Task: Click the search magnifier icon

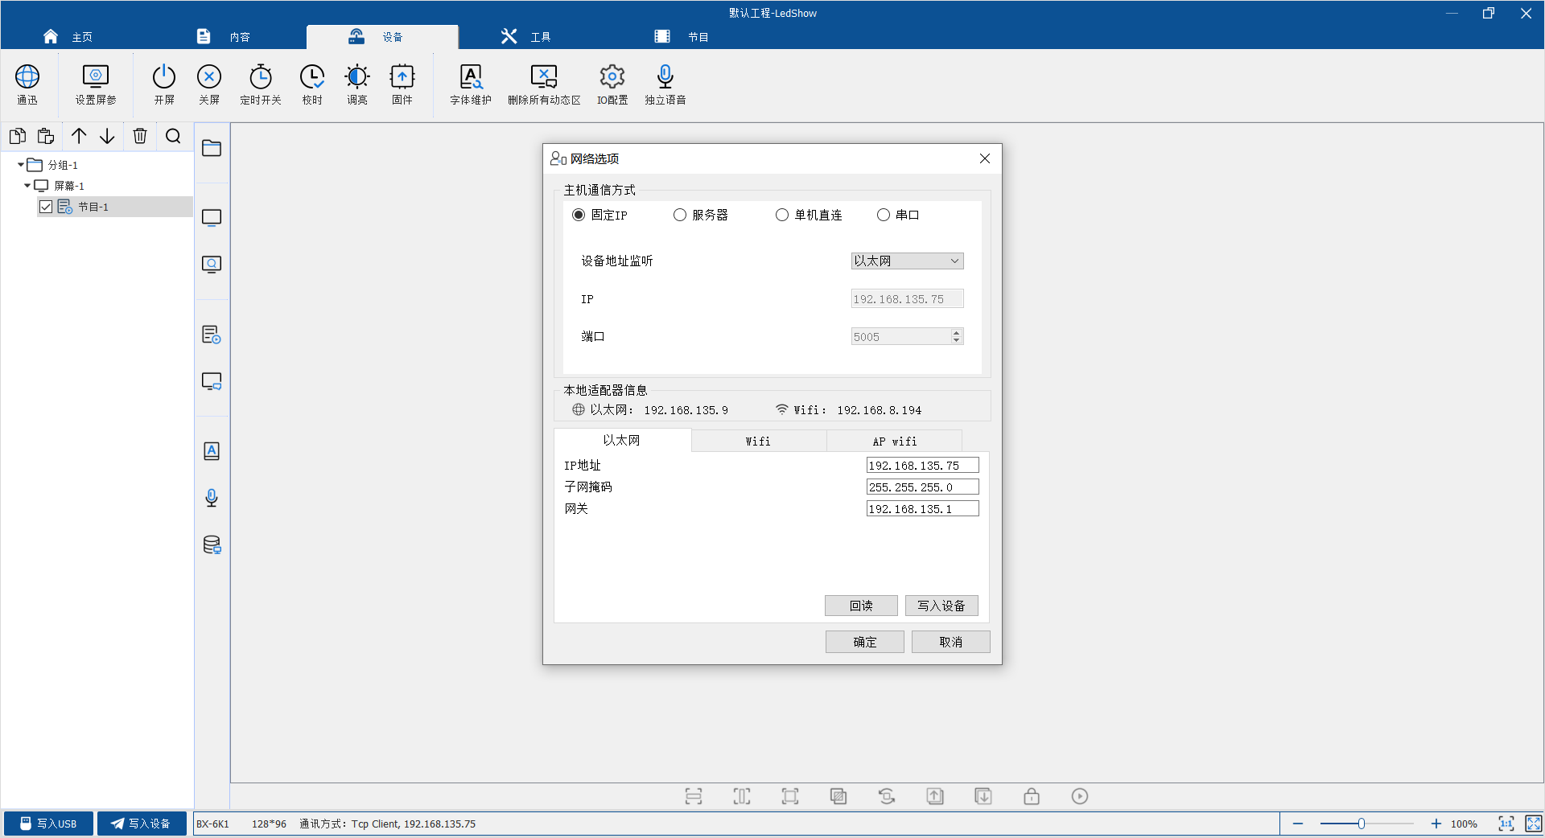Action: 173,136
